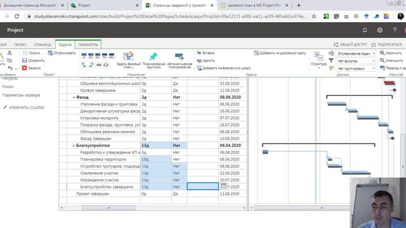
Task: Click the red Закрыть (Close) project icon
Action: click(x=24, y=68)
